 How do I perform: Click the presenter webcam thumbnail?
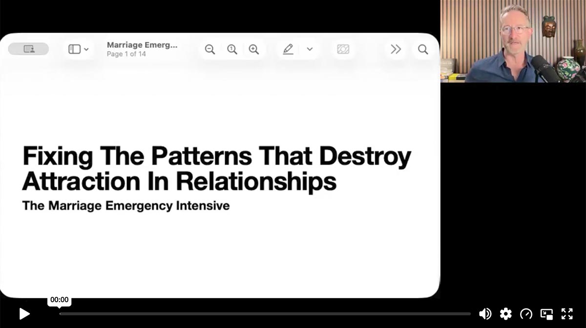[x=513, y=41]
